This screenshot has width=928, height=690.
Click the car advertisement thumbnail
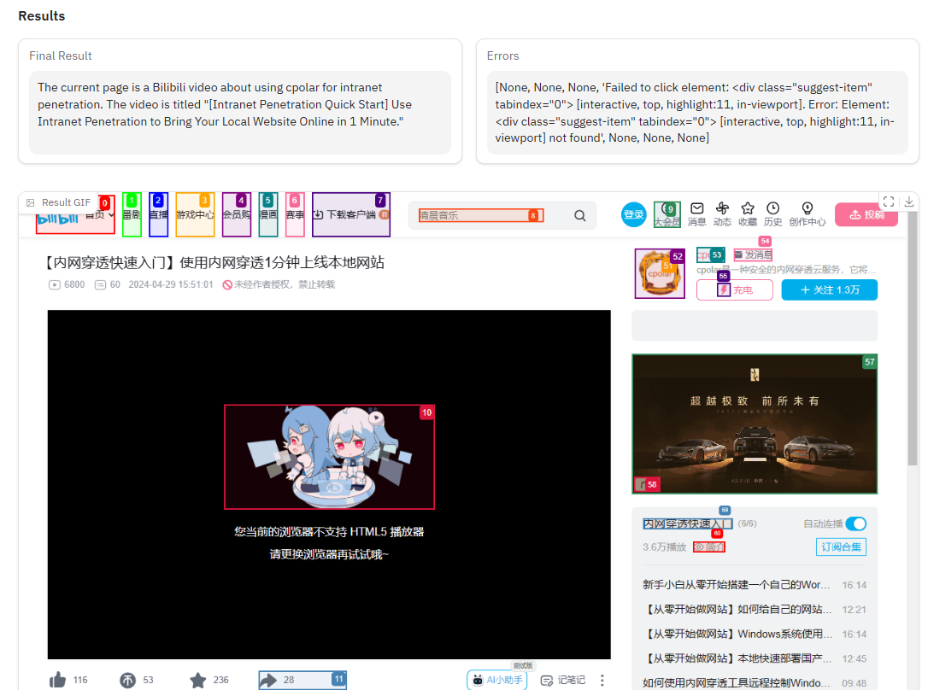coord(755,424)
